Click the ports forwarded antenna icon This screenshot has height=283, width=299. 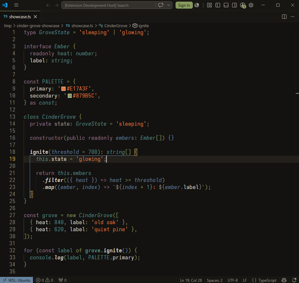coord(63,280)
